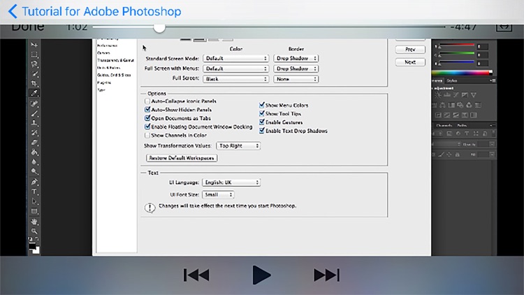
Task: Select the History Brush tool
Action: (x=34, y=133)
